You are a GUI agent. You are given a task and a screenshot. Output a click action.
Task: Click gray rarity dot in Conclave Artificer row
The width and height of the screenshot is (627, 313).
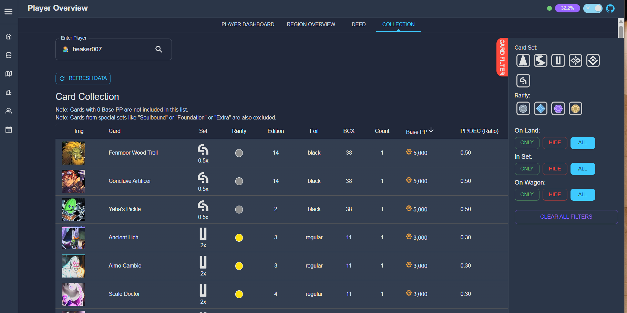[x=239, y=181]
